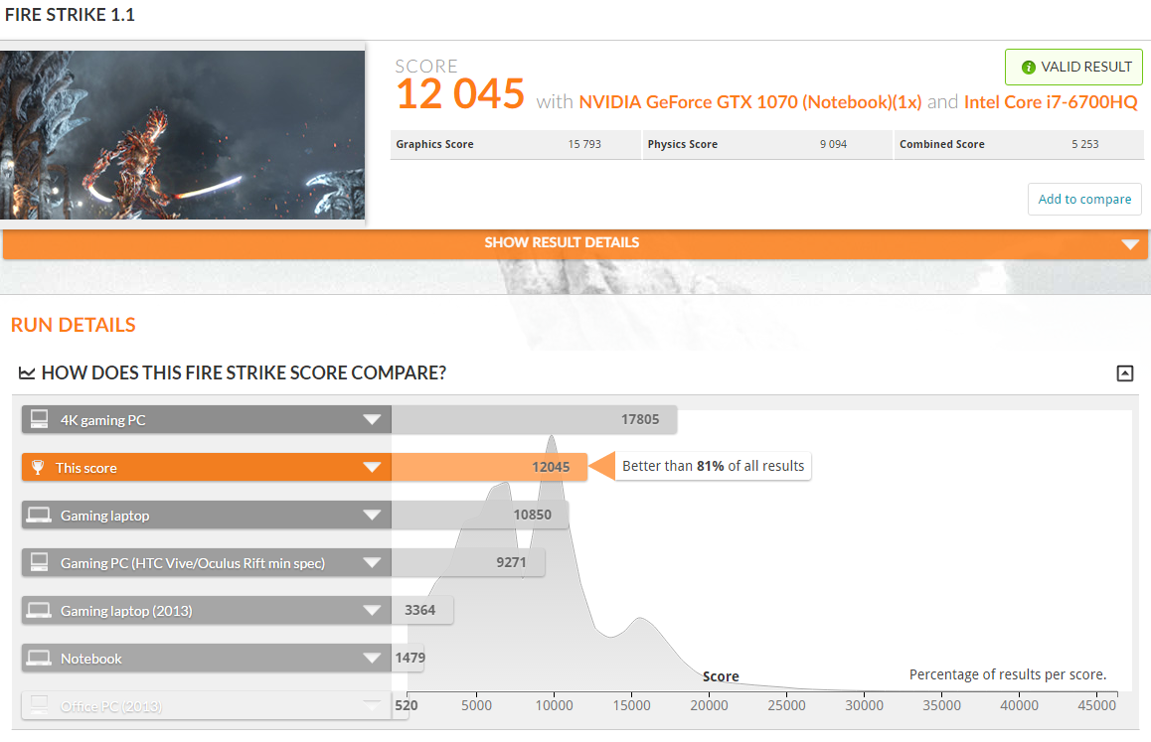The image size is (1151, 742).
Task: Click the orange 12045 score bar
Action: pos(489,468)
